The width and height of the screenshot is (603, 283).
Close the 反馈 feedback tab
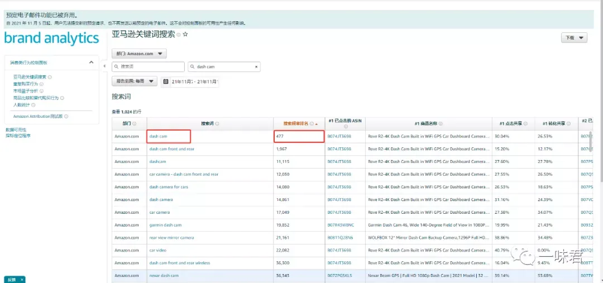point(22,280)
